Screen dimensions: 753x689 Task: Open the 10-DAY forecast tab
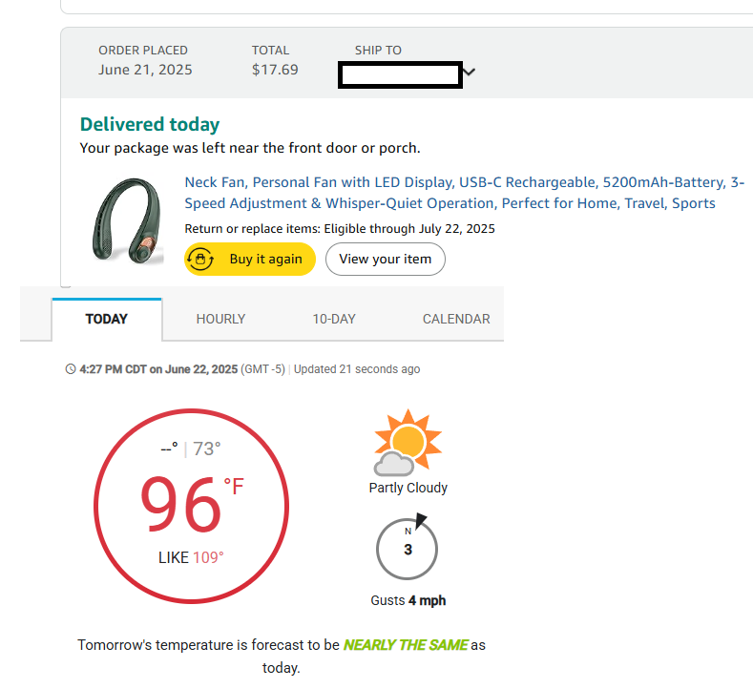[x=334, y=320]
